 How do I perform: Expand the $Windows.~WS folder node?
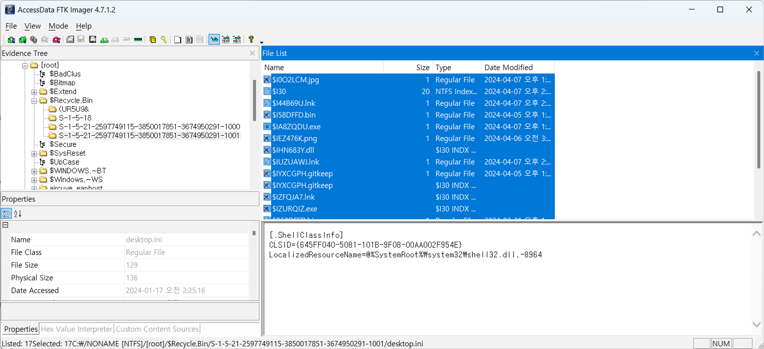(34, 180)
